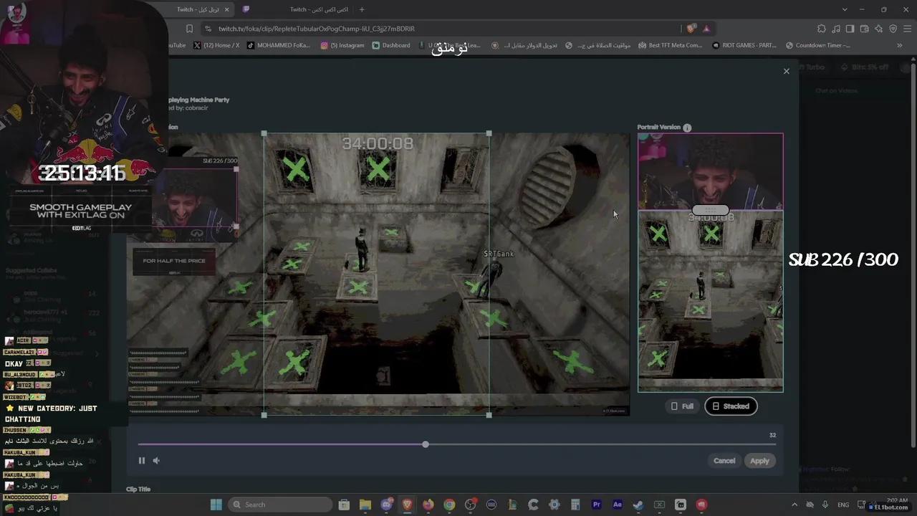Open the Leo AI sparkle icon

(879, 29)
